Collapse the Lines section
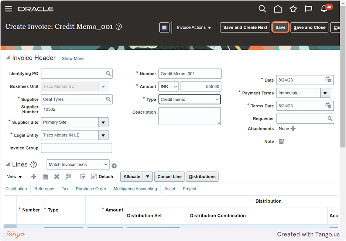This screenshot has height=241, width=346. click(x=8, y=164)
